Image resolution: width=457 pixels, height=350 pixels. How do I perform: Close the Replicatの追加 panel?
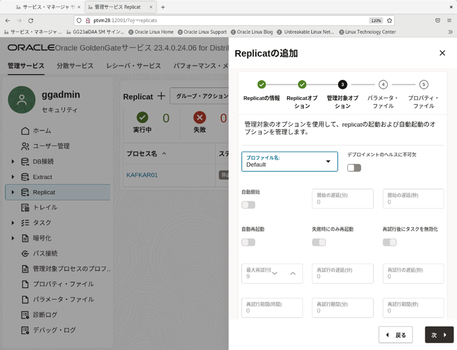[442, 53]
